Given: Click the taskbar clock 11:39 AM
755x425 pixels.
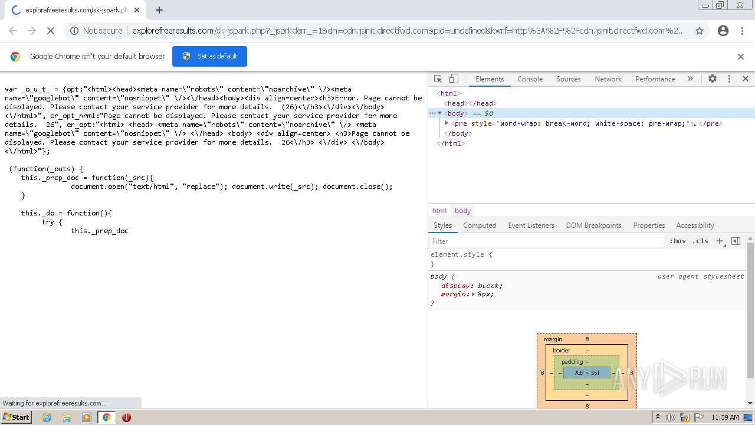Looking at the screenshot, I should point(725,417).
